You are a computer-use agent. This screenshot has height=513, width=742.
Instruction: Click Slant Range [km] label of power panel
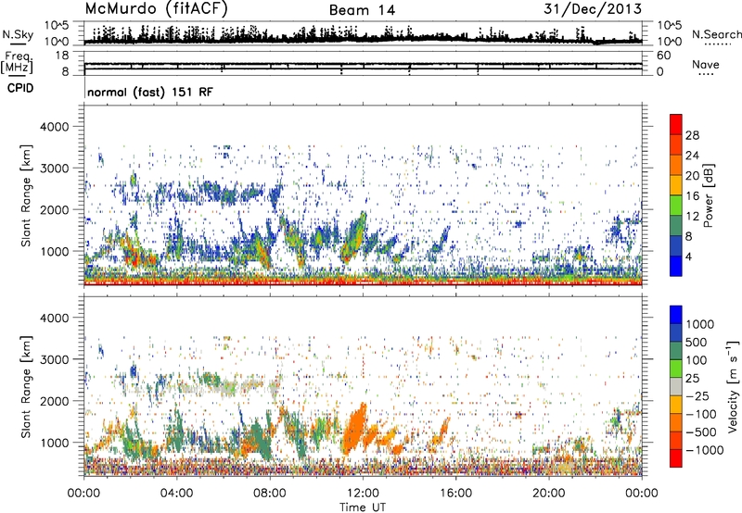coord(26,195)
